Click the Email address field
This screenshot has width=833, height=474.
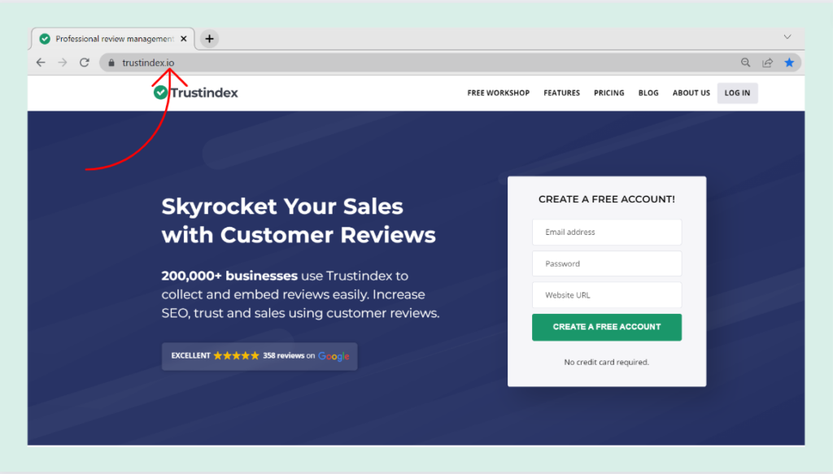[607, 233]
